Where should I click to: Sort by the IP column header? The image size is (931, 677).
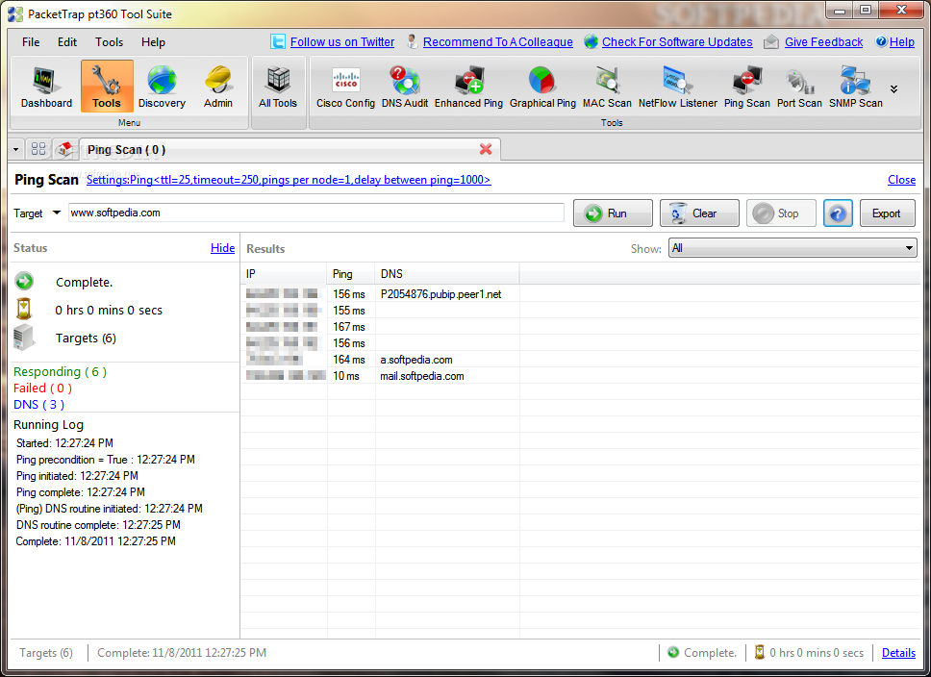click(284, 274)
